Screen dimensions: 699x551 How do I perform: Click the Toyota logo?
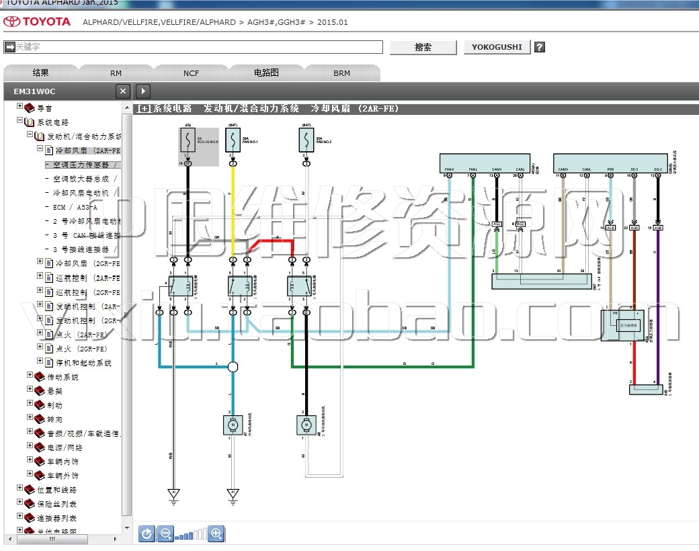click(37, 22)
